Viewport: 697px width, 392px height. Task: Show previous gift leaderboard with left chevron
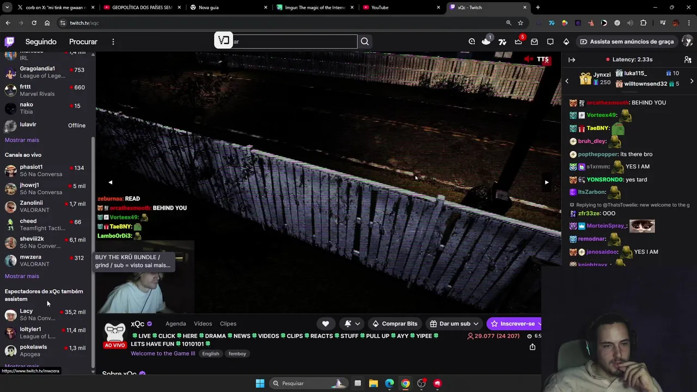[567, 81]
